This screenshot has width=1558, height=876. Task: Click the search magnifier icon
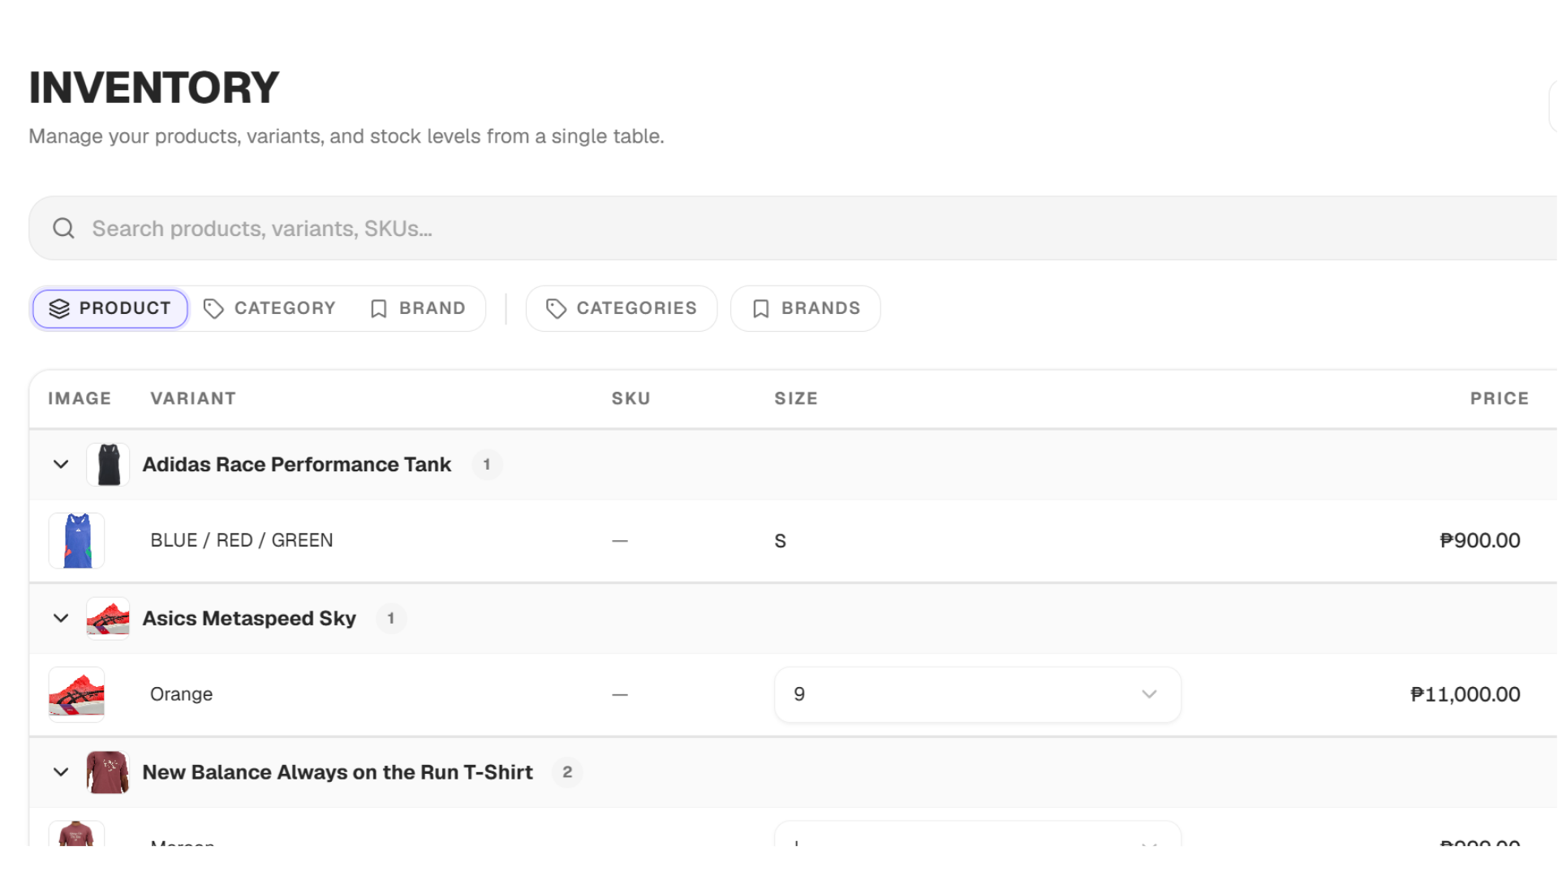coord(63,229)
